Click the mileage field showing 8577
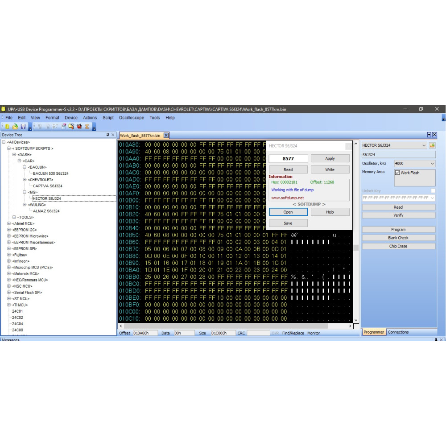This screenshot has width=446, height=446. click(288, 158)
